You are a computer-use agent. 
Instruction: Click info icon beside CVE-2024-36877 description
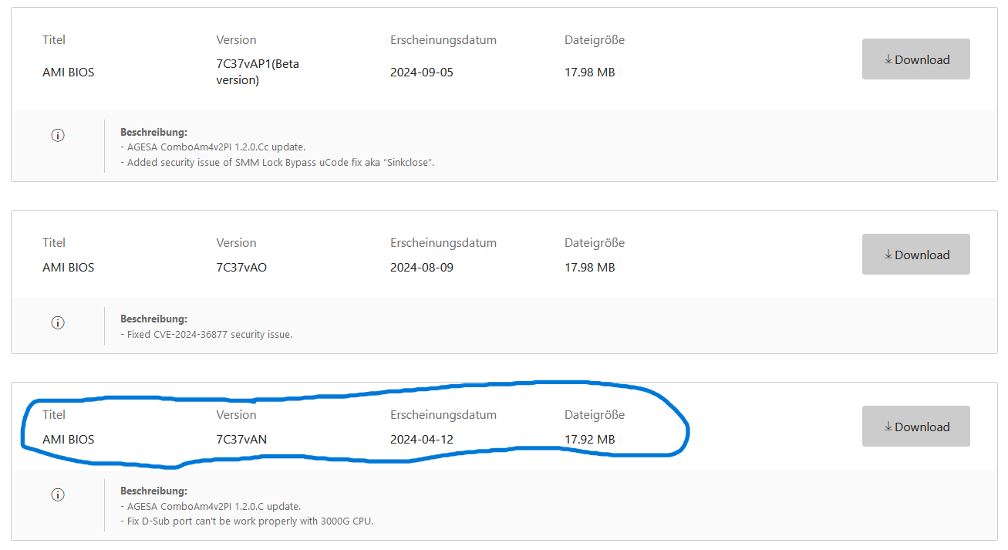click(57, 322)
